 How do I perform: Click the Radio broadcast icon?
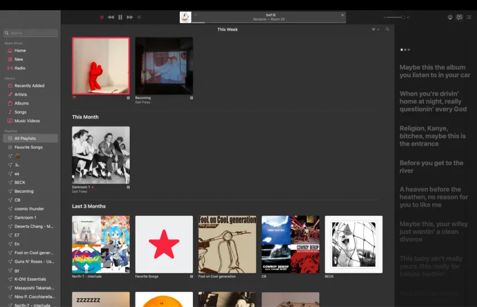coord(10,68)
